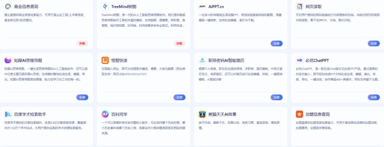Image resolution: width=384 pixels, height=147 pixels.
Task: Click the 网页读取 description text
Action: (x=337, y=18)
